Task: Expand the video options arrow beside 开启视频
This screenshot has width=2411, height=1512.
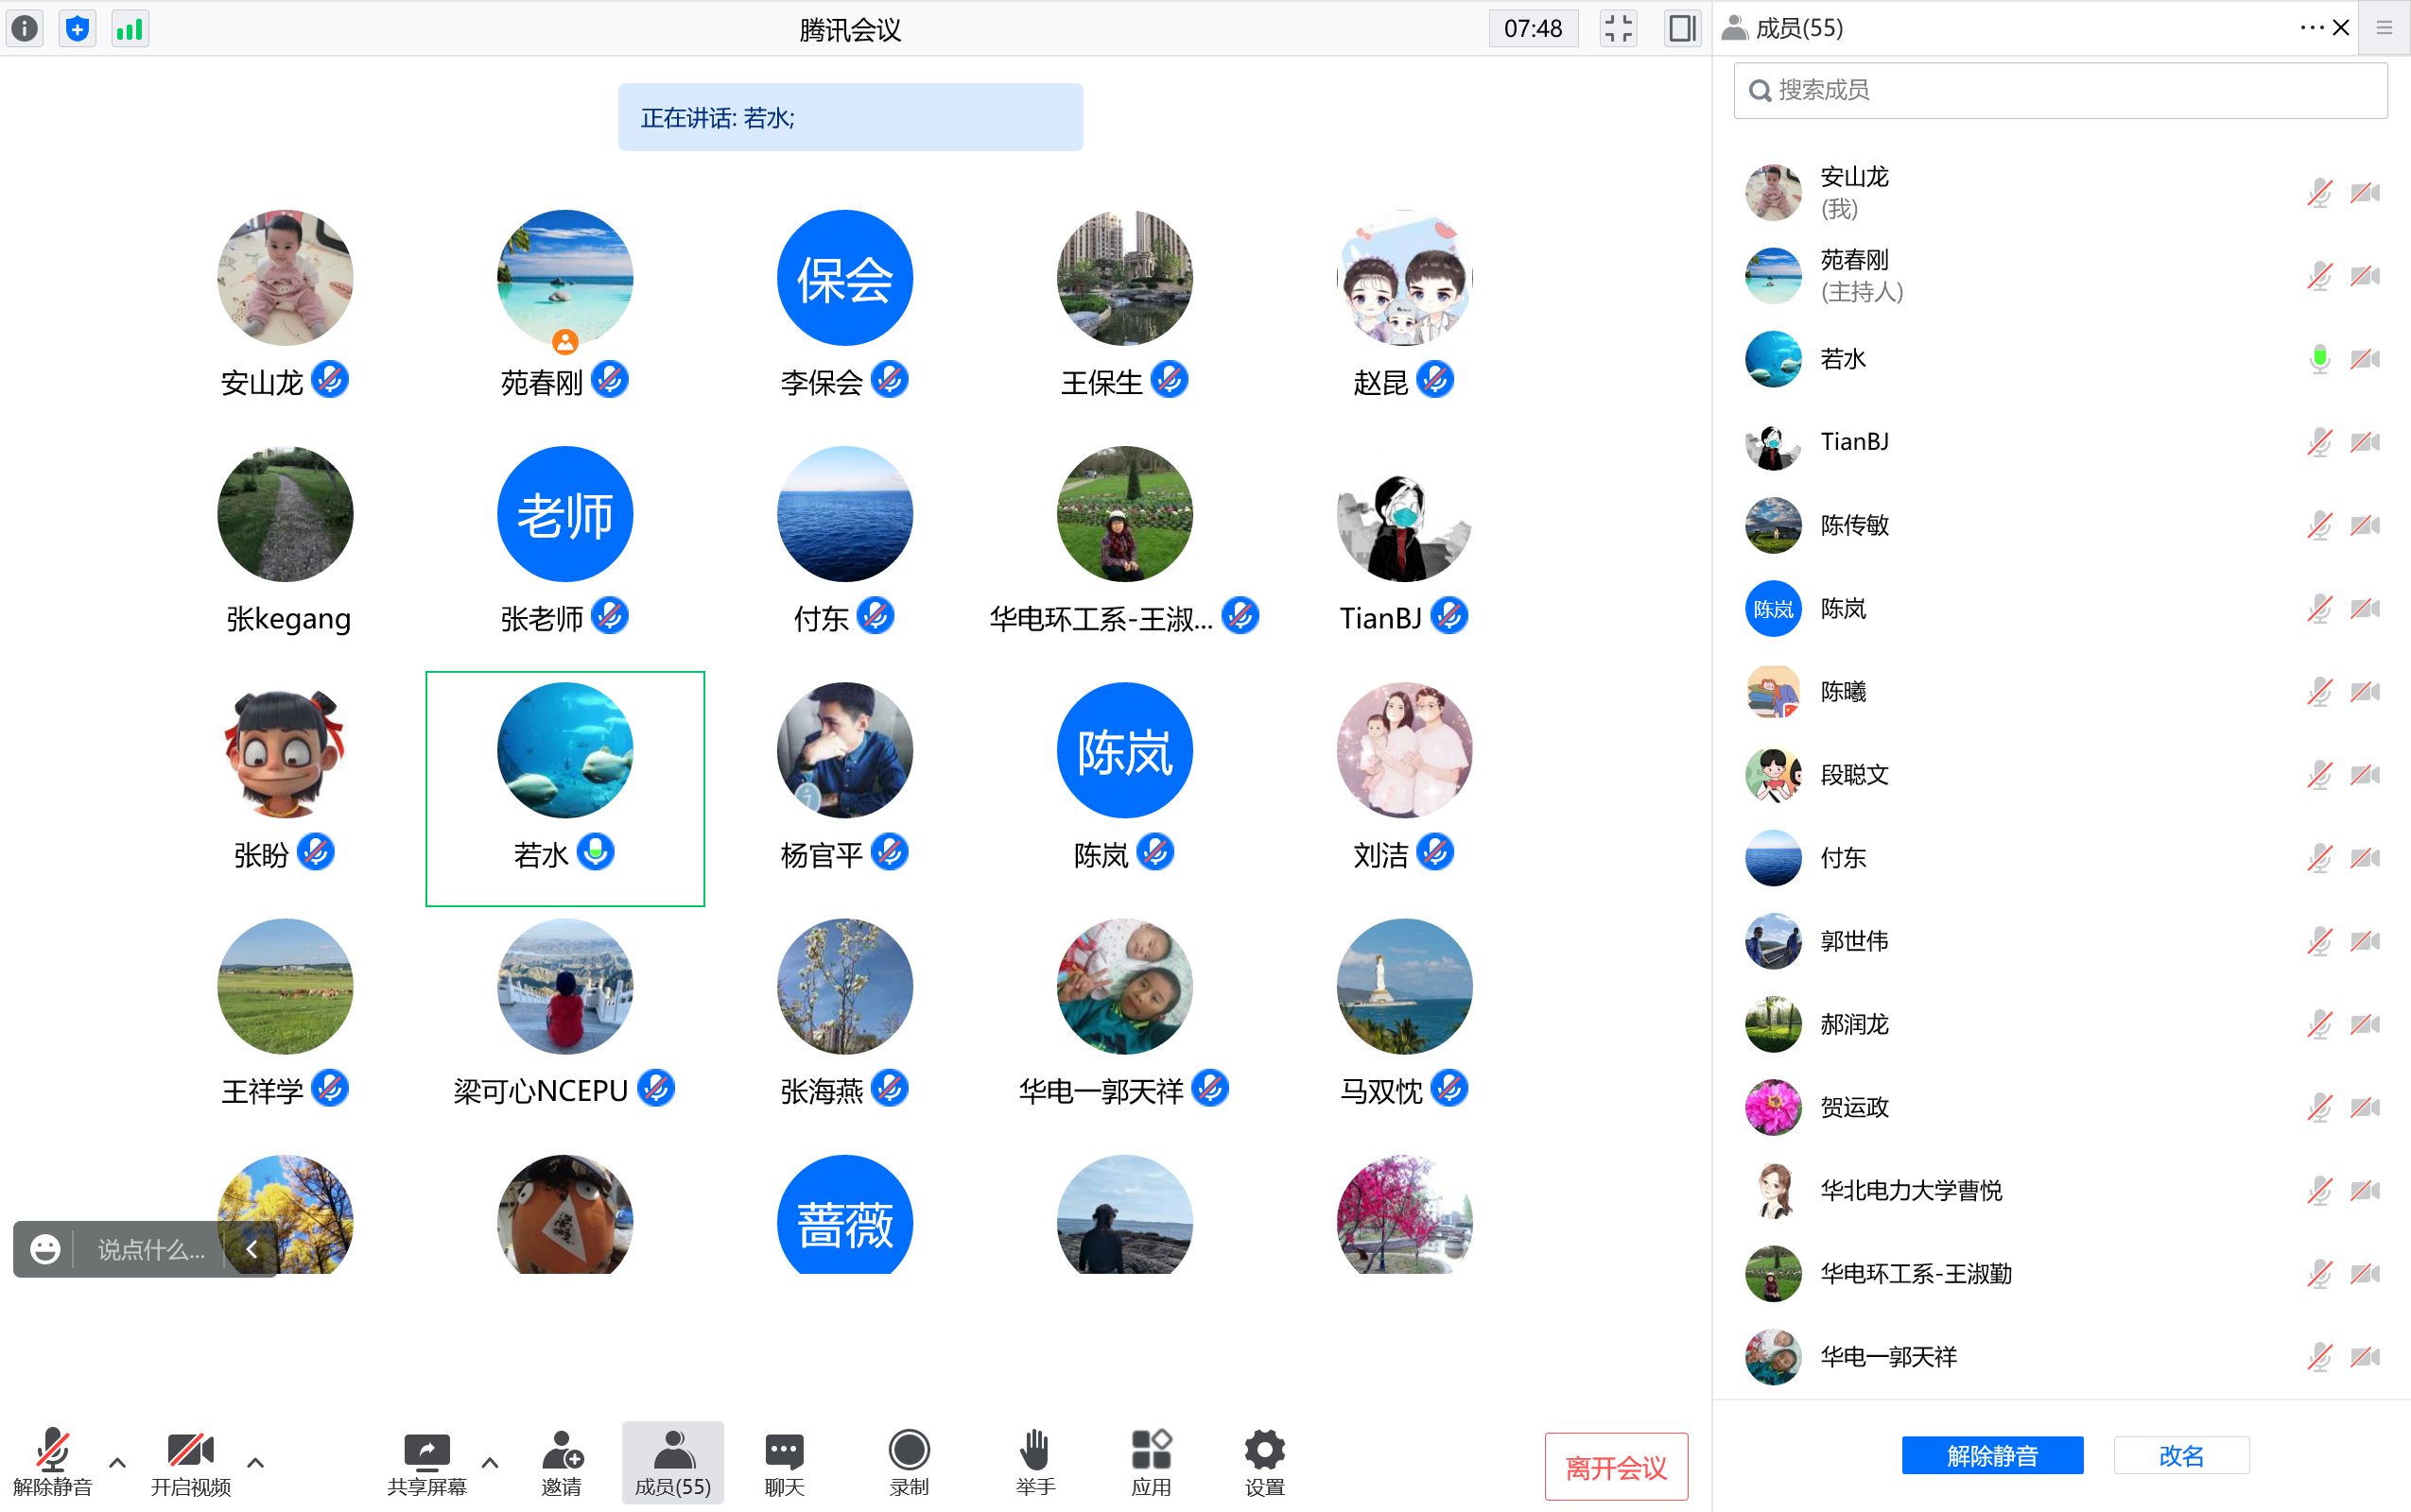Action: (255, 1462)
